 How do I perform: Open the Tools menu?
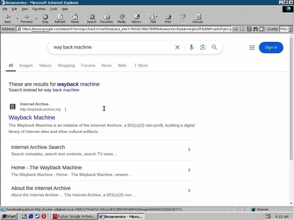point(53,9)
